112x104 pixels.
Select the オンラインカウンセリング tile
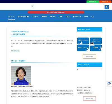point(96,41)
